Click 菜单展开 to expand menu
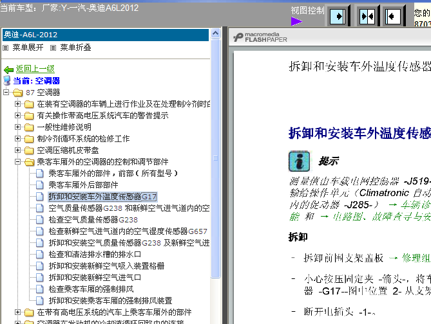Image resolution: width=431 pixels, height=324 pixels. tap(28, 48)
